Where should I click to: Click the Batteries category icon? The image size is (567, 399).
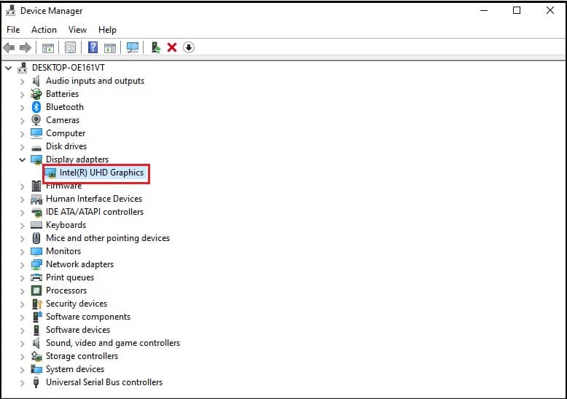click(36, 94)
